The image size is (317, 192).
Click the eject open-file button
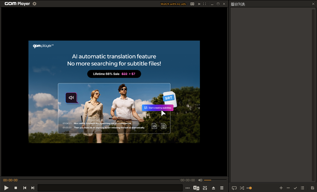(213, 188)
